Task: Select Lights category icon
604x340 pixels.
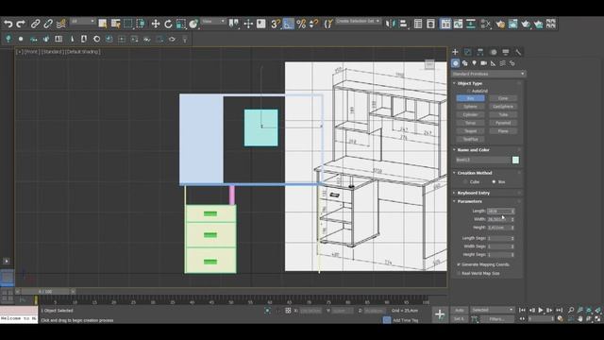Action: point(474,63)
